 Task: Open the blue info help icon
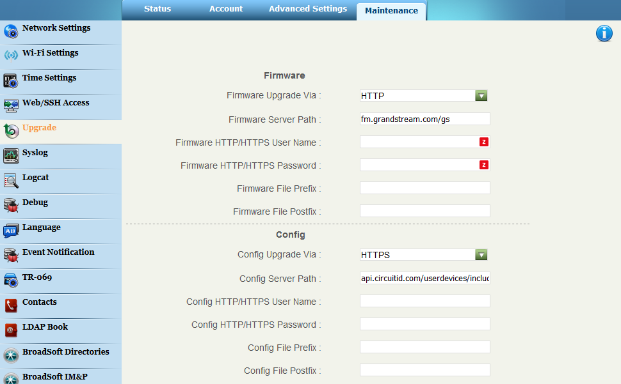coord(604,34)
